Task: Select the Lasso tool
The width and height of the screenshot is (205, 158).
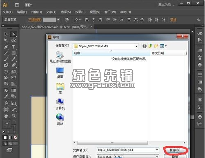Action: pos(13,40)
